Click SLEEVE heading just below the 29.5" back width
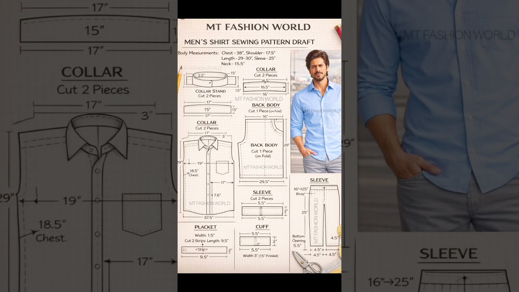 pyautogui.click(x=262, y=192)
